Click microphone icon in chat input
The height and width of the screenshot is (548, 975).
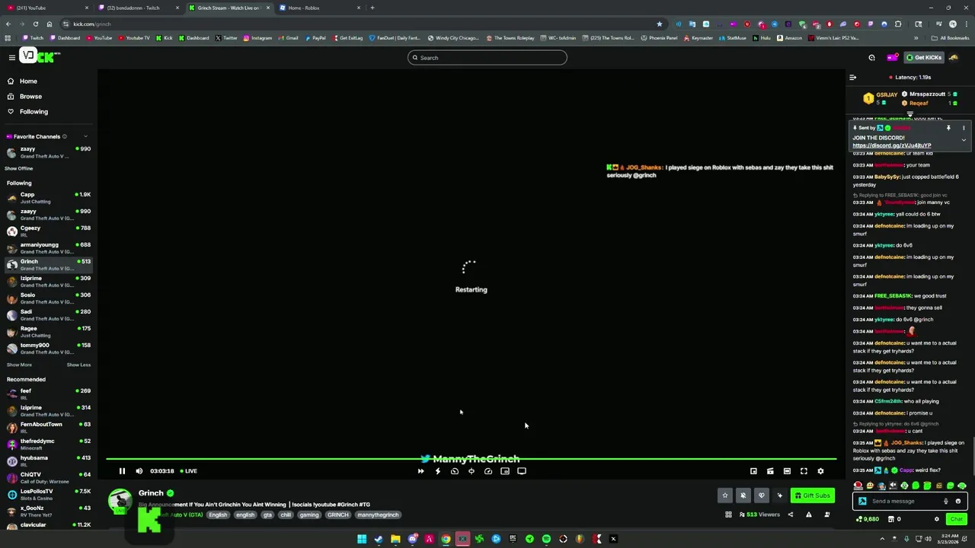pos(946,501)
